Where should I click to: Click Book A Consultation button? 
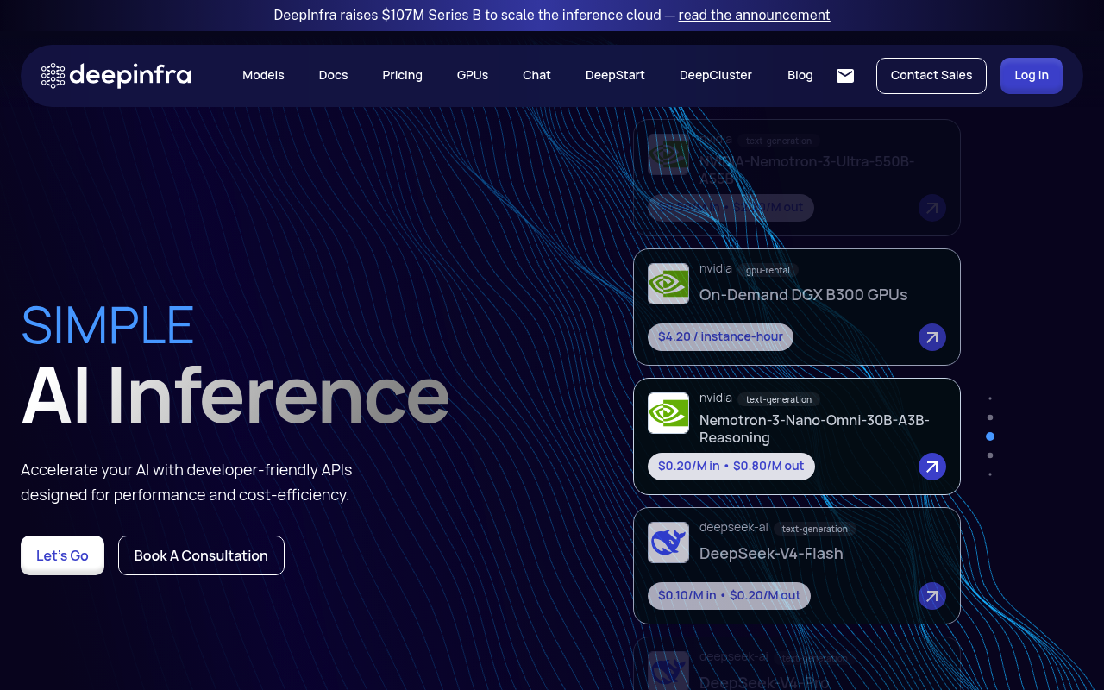pos(201,555)
